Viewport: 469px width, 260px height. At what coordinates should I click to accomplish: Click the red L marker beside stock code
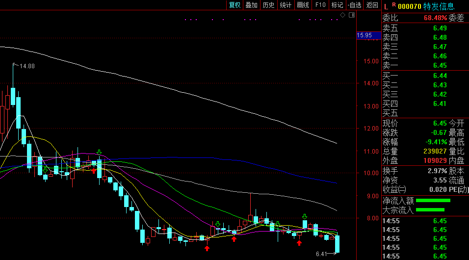386,6
